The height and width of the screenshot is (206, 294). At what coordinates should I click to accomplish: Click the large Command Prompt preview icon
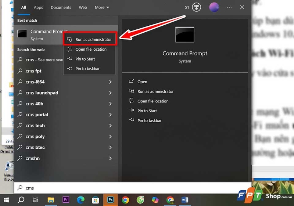pos(185,35)
